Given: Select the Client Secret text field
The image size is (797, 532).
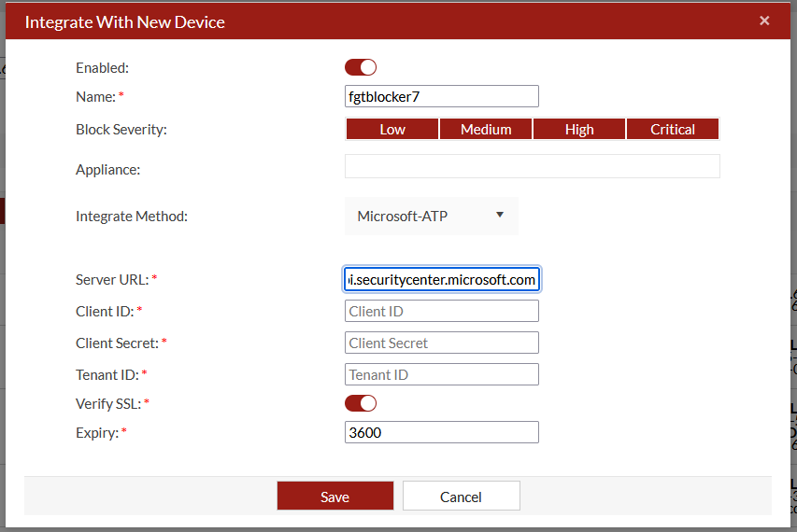Looking at the screenshot, I should (x=441, y=343).
